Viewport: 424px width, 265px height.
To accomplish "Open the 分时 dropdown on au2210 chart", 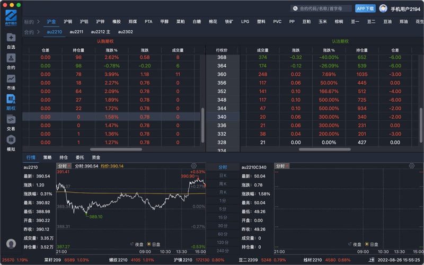I will (64, 166).
